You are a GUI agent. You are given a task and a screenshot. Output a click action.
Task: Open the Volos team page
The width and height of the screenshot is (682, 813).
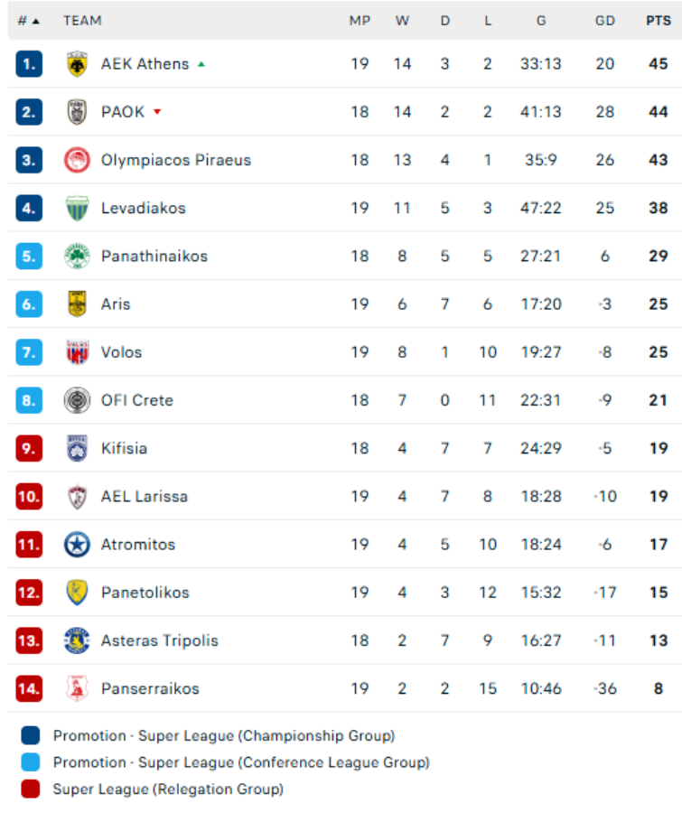click(x=122, y=352)
